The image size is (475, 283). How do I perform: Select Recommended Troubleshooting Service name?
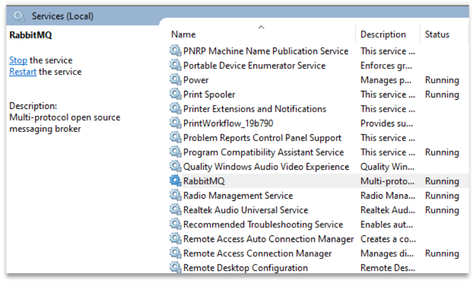point(263,224)
